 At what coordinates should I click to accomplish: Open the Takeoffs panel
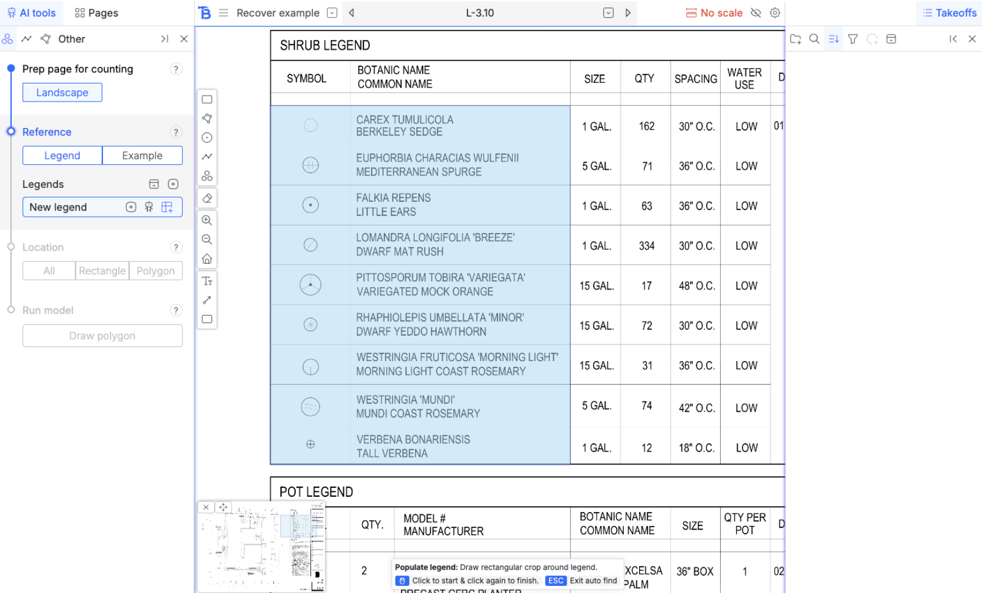tap(949, 13)
